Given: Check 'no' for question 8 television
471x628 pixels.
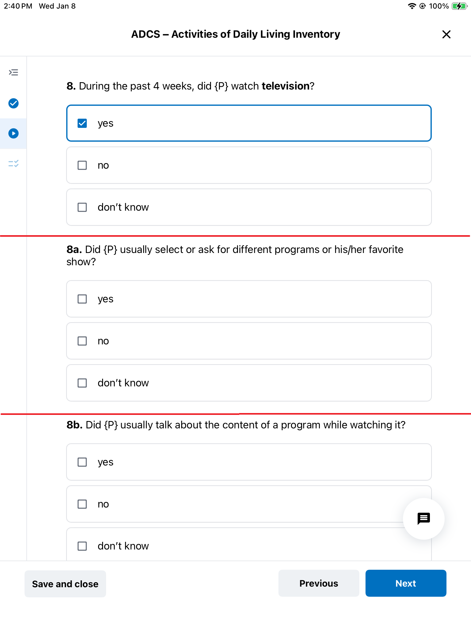Looking at the screenshot, I should coord(249,165).
